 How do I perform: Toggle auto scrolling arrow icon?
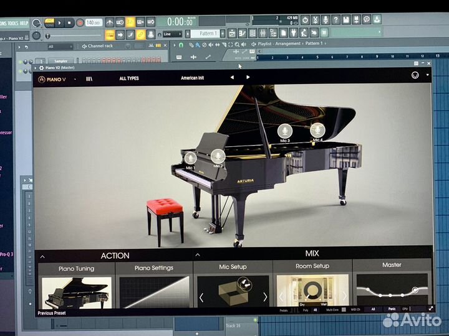click(120, 35)
